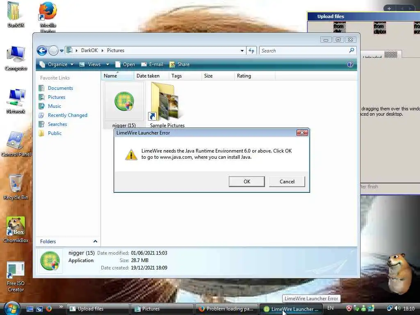
Task: Click the network tray icon beside volume
Action: point(390,308)
